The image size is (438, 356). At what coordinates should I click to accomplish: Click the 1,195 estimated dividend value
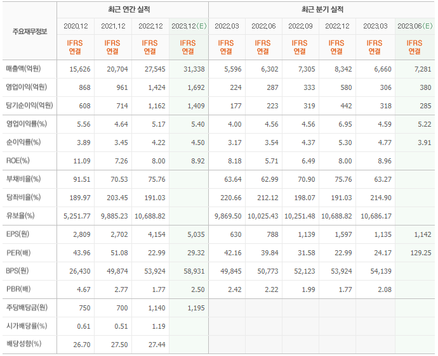pyautogui.click(x=196, y=308)
